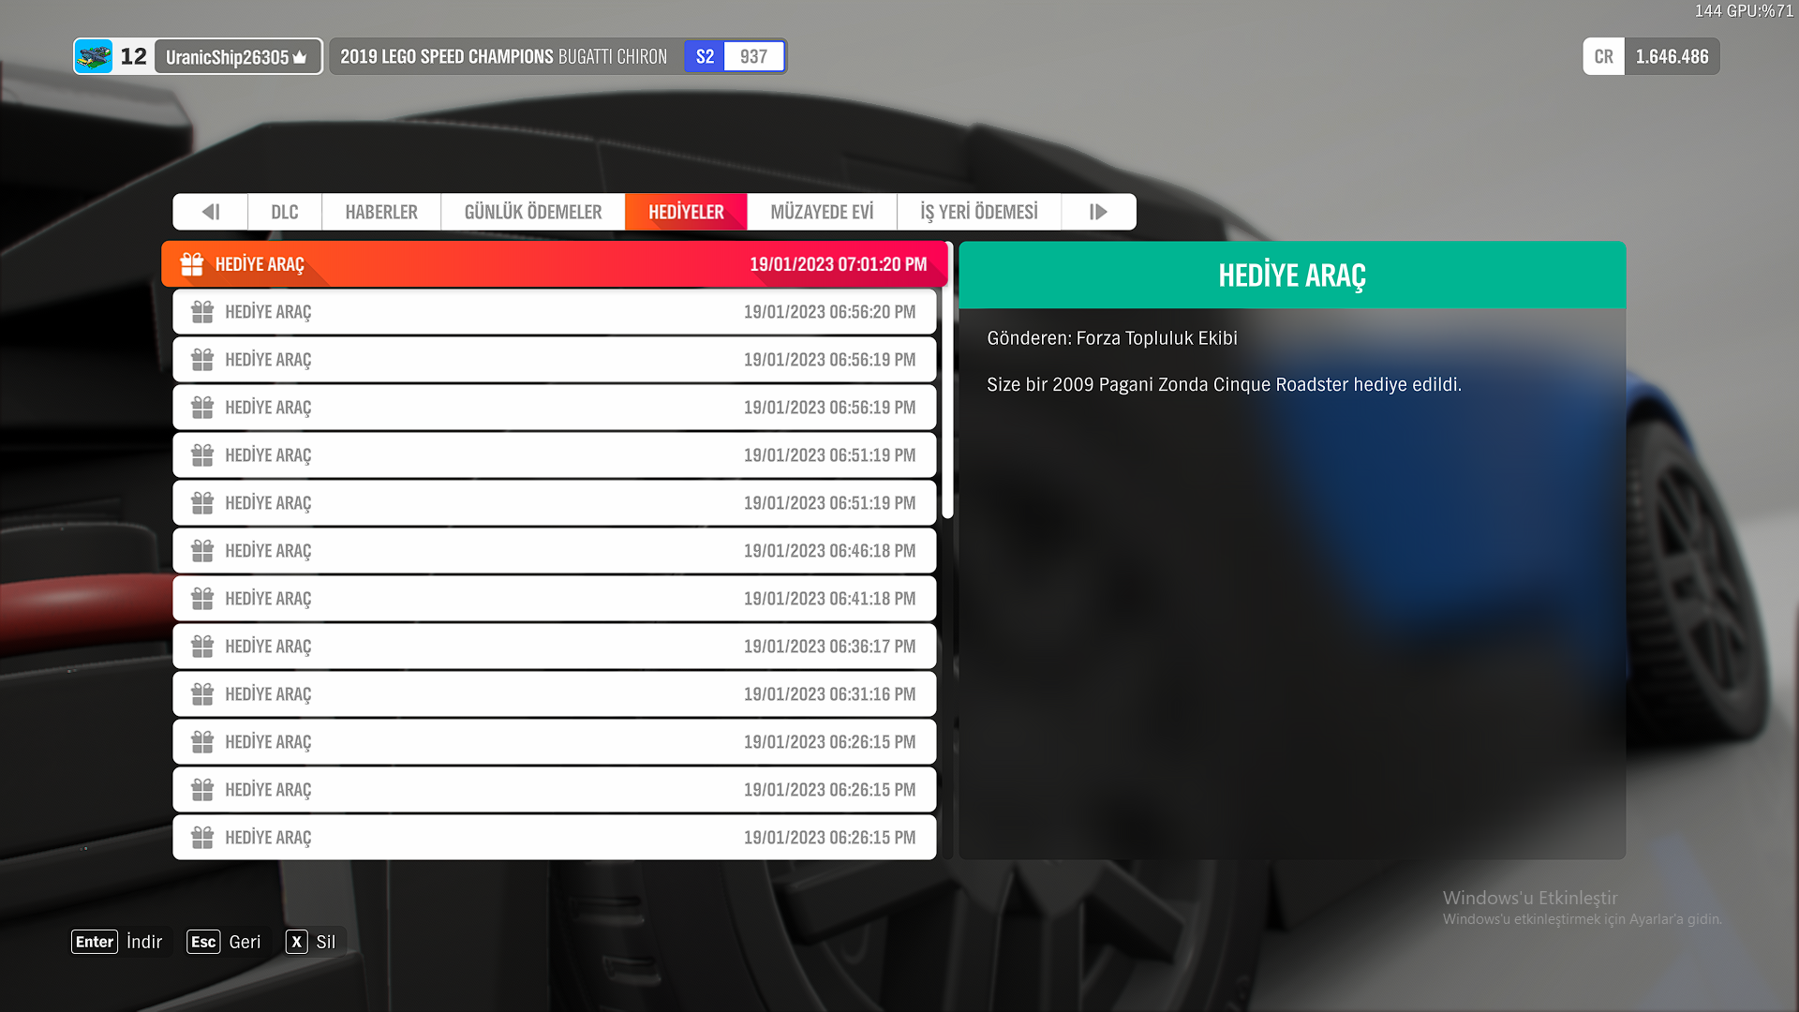Click the player level 12 number
1799x1012 pixels.
coord(133,56)
